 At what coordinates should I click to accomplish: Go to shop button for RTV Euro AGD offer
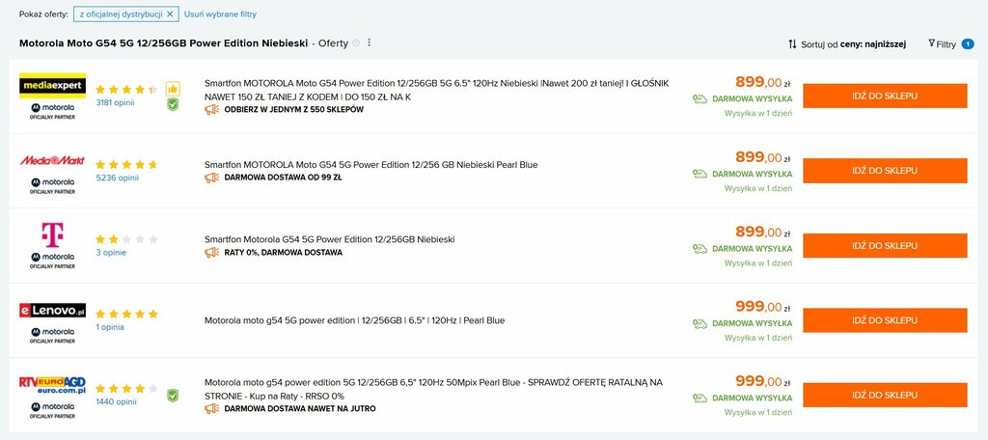[885, 395]
